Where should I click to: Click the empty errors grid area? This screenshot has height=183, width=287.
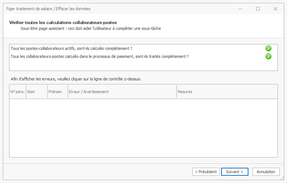click(x=143, y=127)
